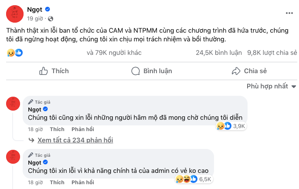The width and height of the screenshot is (299, 189).
Task: Click Phản hồi under the first comment
Action: pyautogui.click(x=83, y=129)
